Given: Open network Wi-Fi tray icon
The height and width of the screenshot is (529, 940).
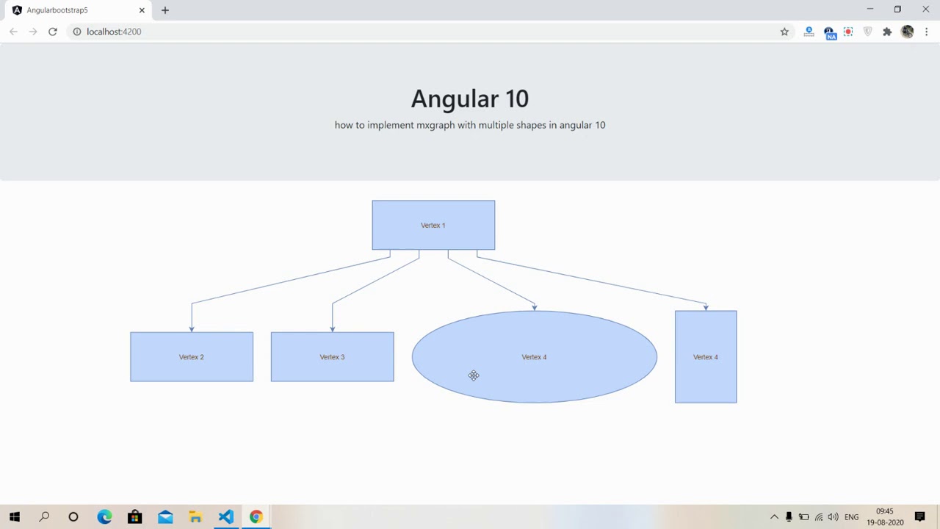Looking at the screenshot, I should click(x=819, y=517).
